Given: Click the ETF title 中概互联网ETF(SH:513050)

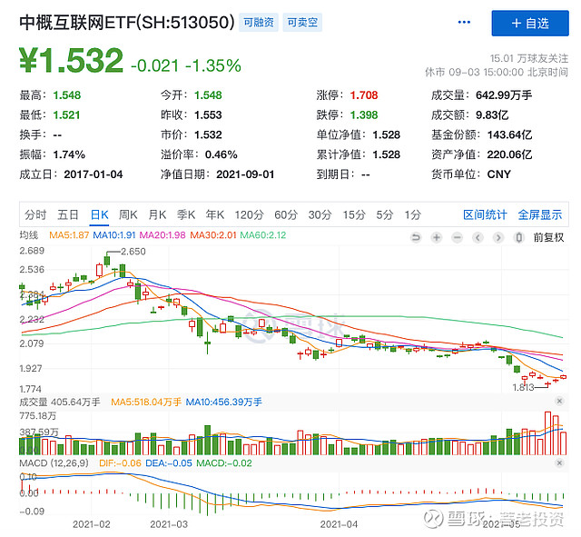Looking at the screenshot, I should pos(127,22).
